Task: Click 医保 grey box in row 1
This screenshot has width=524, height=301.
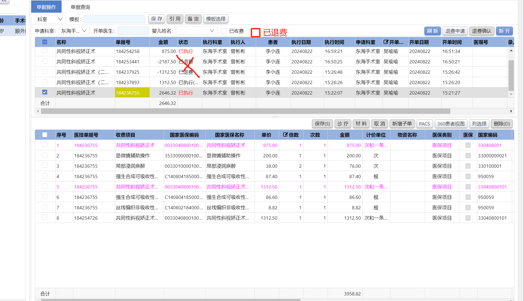Action: pos(468,145)
